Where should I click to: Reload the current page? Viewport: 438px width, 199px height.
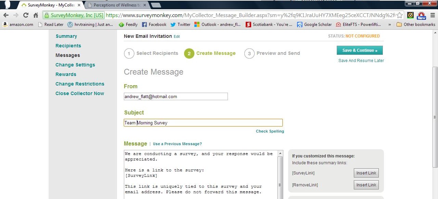pos(26,15)
